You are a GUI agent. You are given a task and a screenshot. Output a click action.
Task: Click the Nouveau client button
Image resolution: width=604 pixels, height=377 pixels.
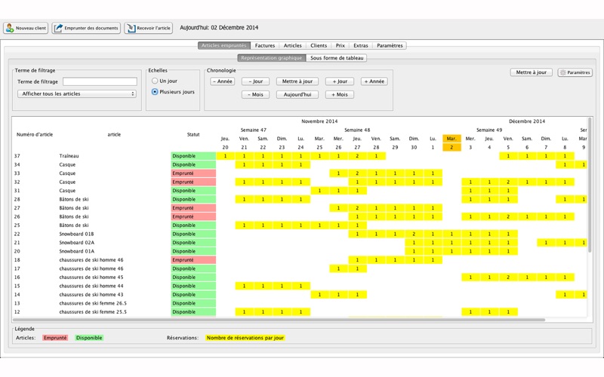tap(26, 28)
